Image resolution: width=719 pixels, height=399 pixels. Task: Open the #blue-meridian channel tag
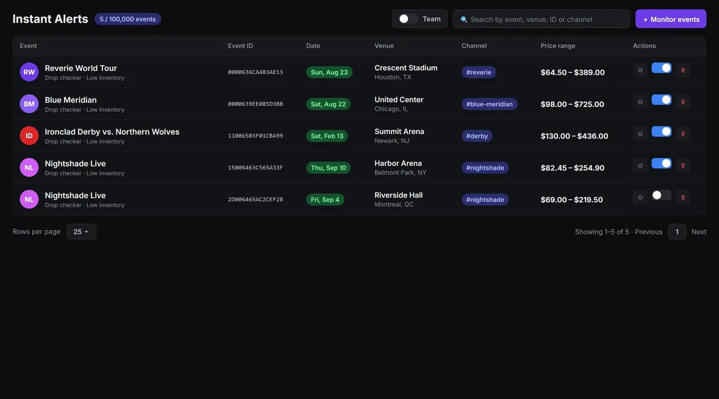(x=489, y=104)
